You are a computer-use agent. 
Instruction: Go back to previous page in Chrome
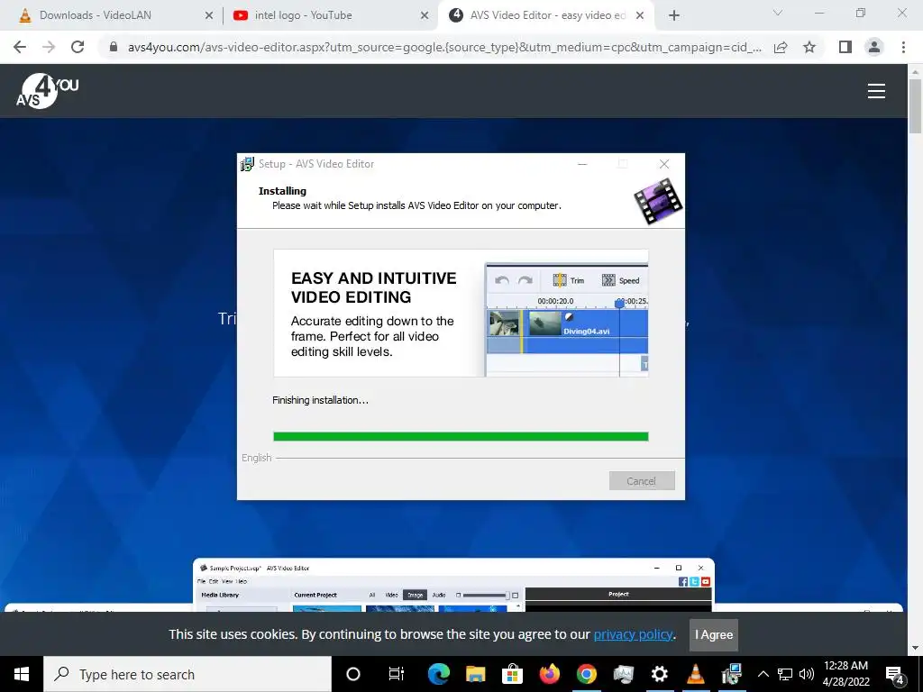tap(20, 47)
